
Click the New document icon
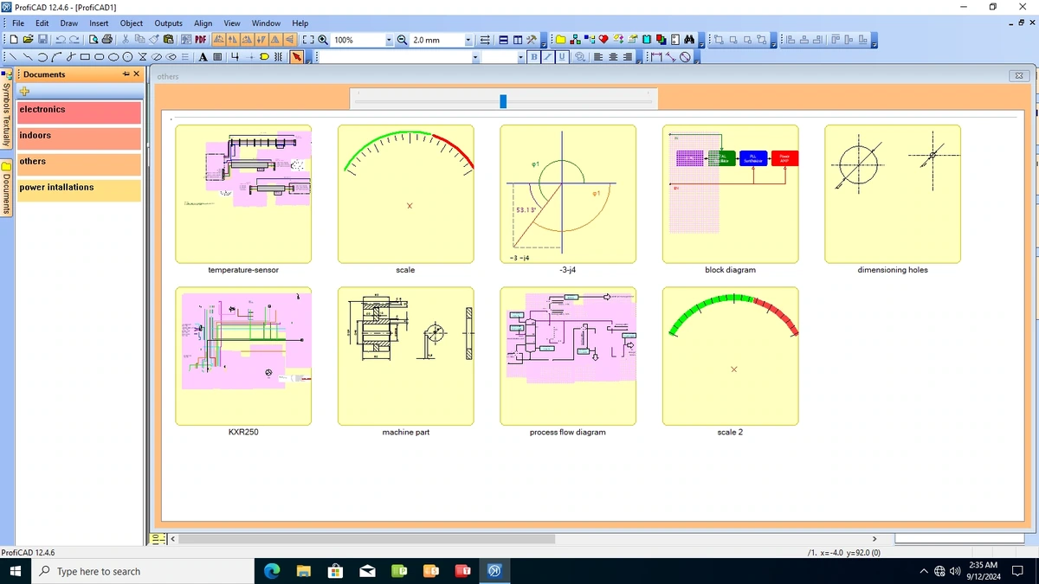14,40
